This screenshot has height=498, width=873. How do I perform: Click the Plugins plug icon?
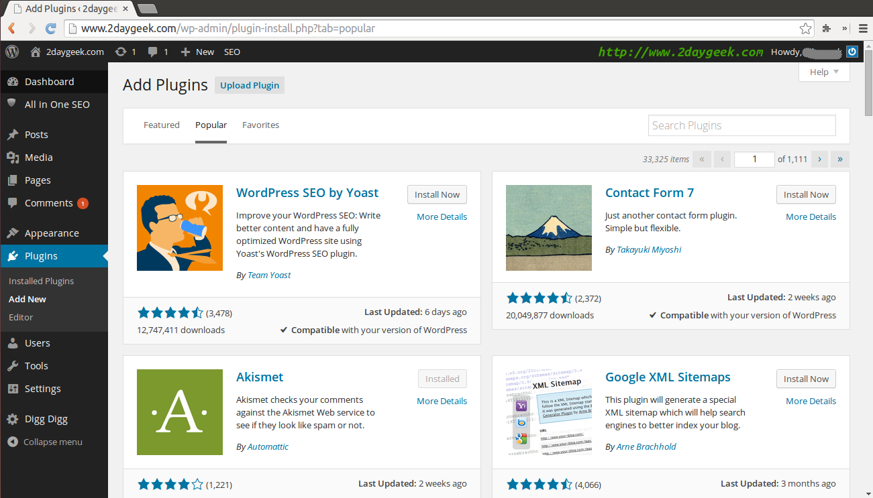click(x=13, y=256)
